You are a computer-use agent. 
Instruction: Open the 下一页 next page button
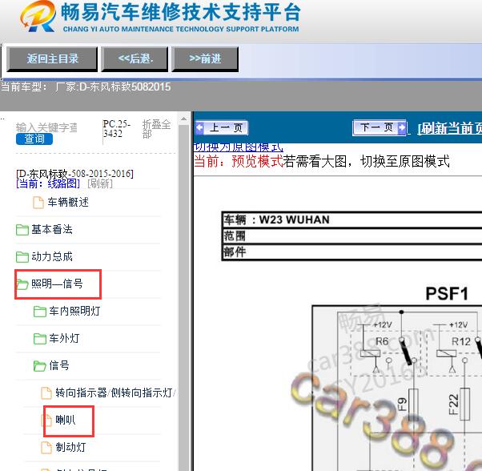coord(380,127)
